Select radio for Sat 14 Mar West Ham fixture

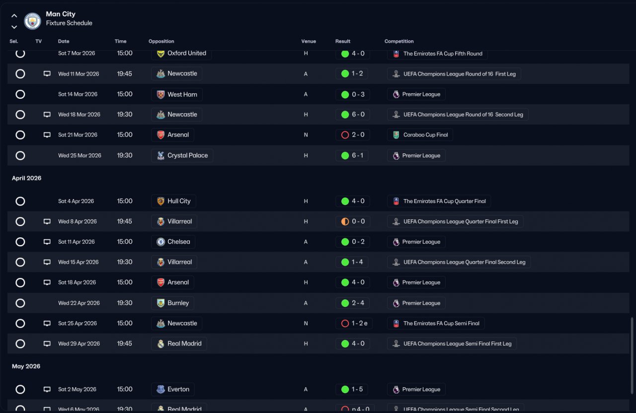[x=20, y=94]
